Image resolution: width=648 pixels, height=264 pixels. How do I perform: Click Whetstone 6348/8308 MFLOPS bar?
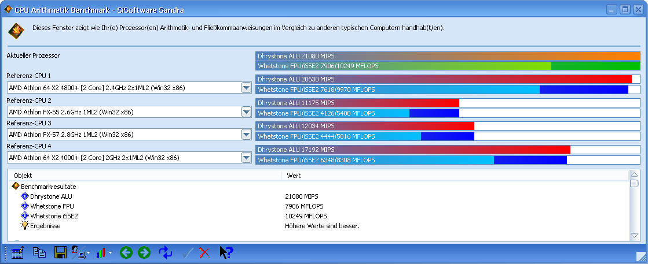pos(448,159)
